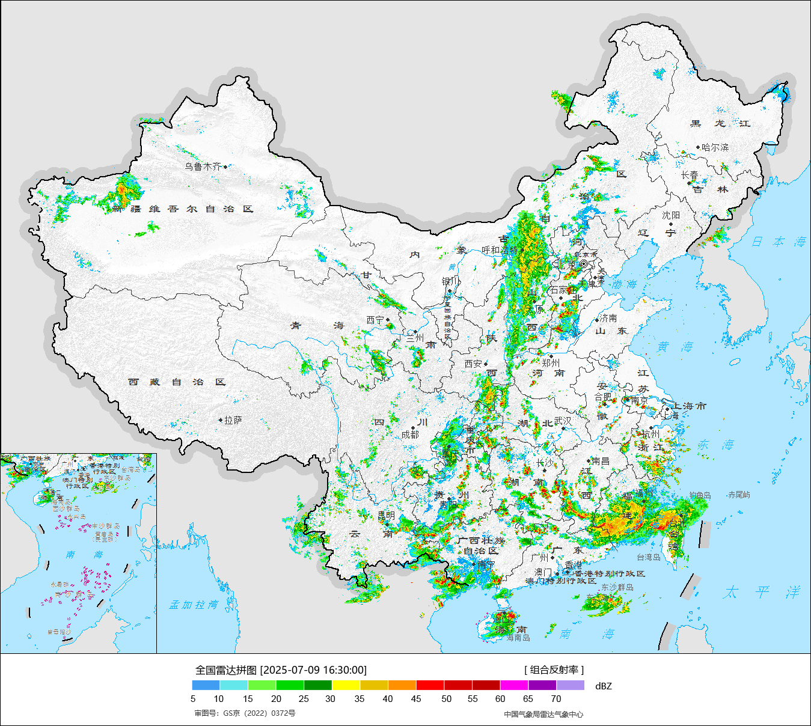Image resolution: width=811 pixels, height=726 pixels.
Task: Pick the lavender 70 dBZ legend swatch
Action: [570, 685]
